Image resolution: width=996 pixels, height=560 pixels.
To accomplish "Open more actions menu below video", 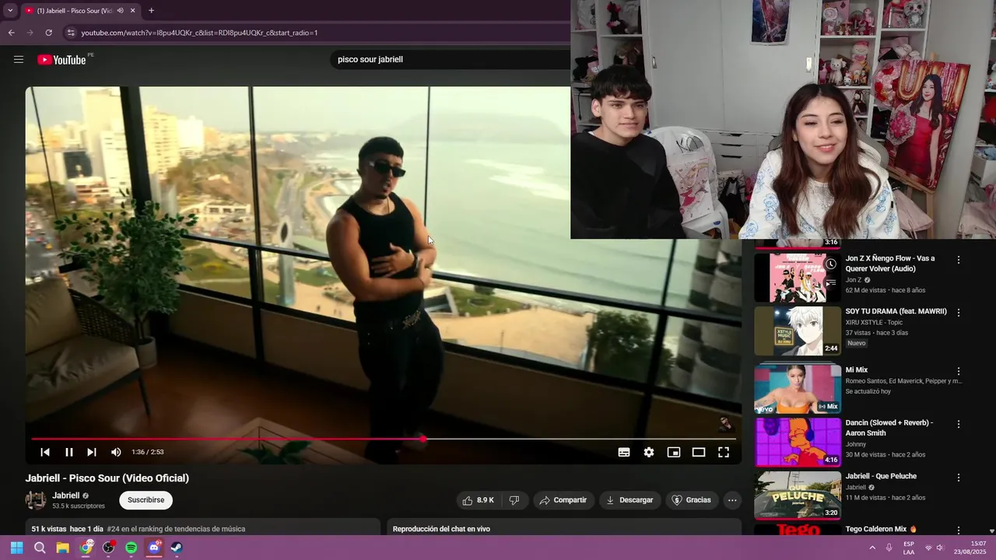I will [x=732, y=500].
